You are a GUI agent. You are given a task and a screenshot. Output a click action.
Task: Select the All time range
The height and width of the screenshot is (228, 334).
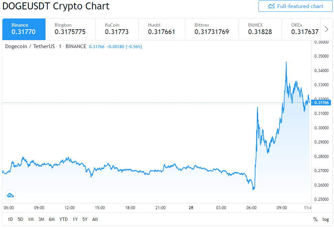[x=95, y=219]
